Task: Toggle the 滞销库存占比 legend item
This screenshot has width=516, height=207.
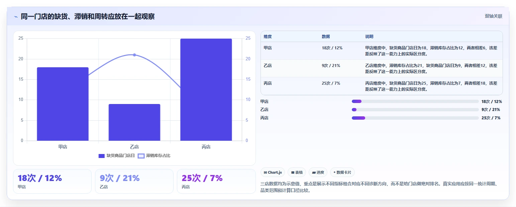Action: (154, 156)
